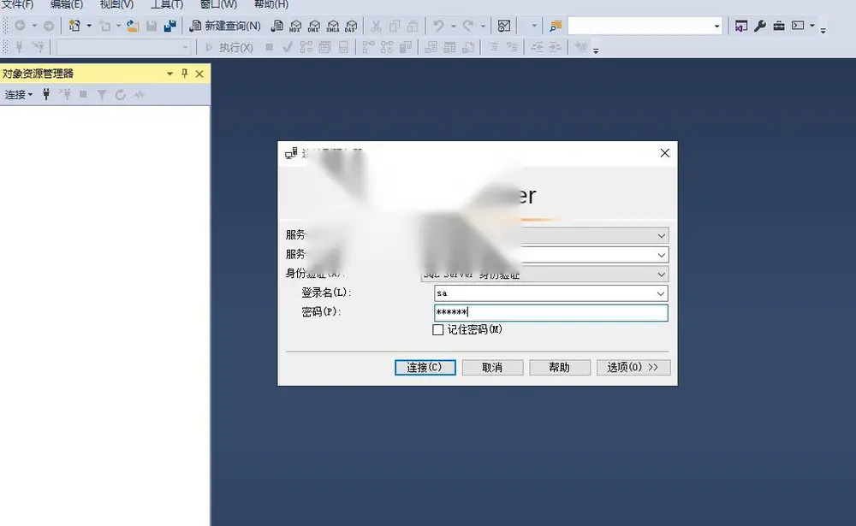Open the 编辑(E) menu
The image size is (856, 526).
point(67,4)
